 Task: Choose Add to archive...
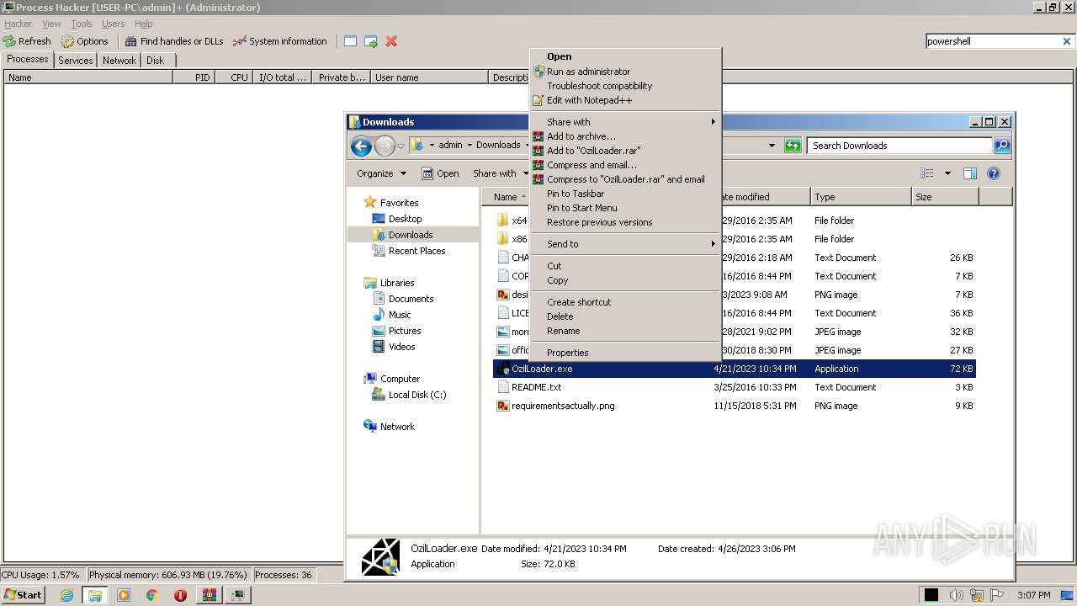tap(625, 136)
